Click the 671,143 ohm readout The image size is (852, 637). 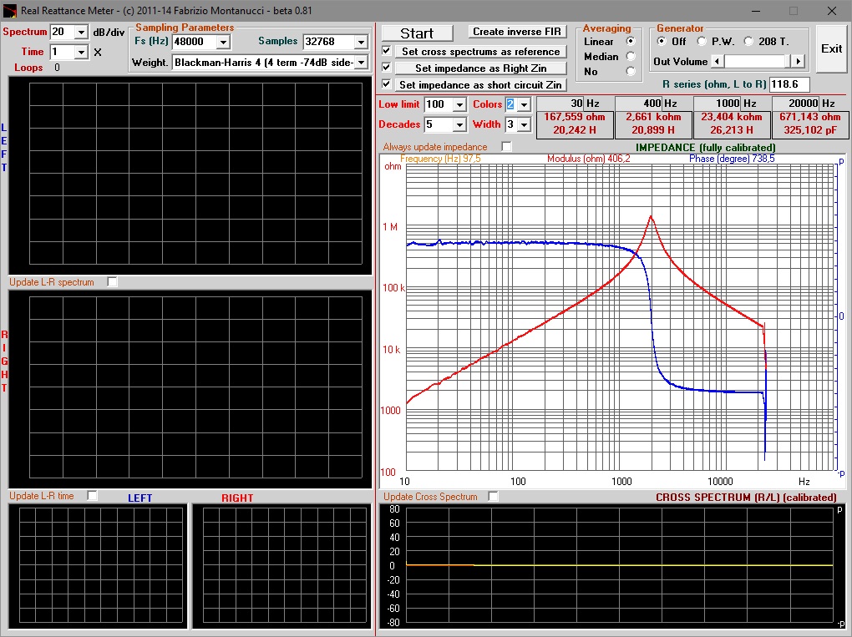[x=809, y=117]
